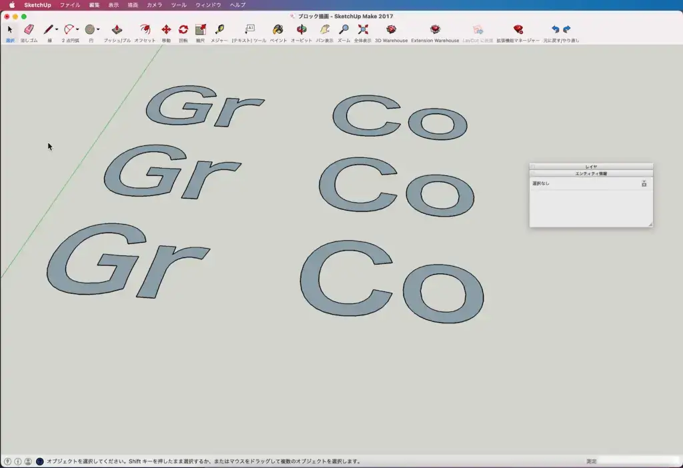683x468 pixels.
Task: Open the ウィンドウ menu
Action: coord(208,5)
